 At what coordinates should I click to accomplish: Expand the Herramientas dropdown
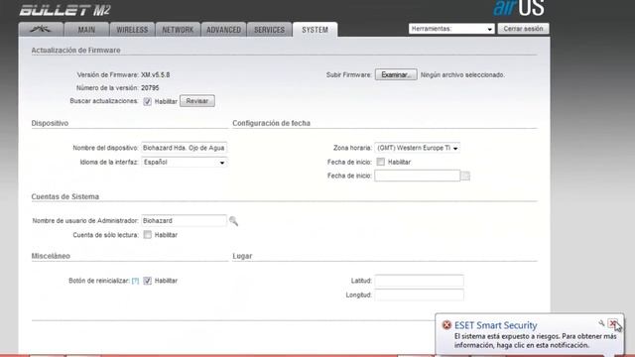click(451, 29)
